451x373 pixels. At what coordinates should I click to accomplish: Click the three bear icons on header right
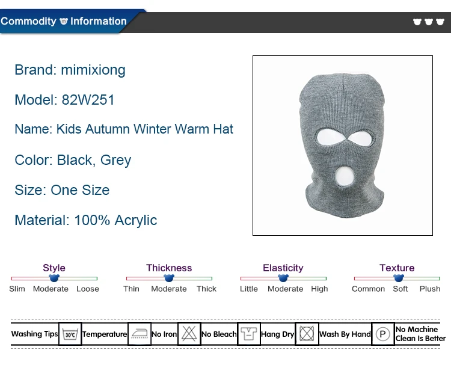coord(429,22)
